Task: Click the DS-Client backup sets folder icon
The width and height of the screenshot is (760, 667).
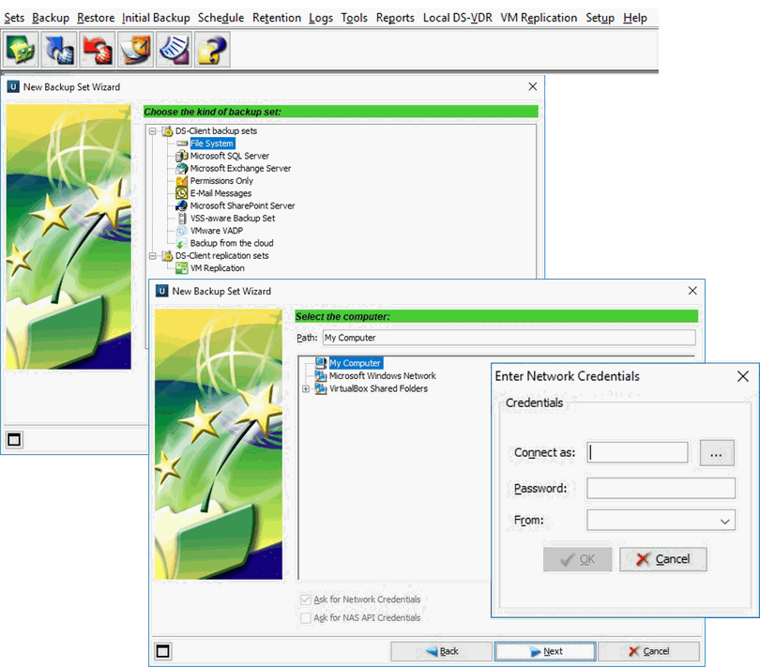Action: (x=167, y=131)
